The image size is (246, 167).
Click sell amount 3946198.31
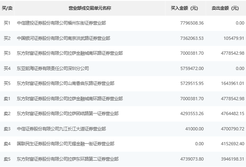click(x=233, y=159)
